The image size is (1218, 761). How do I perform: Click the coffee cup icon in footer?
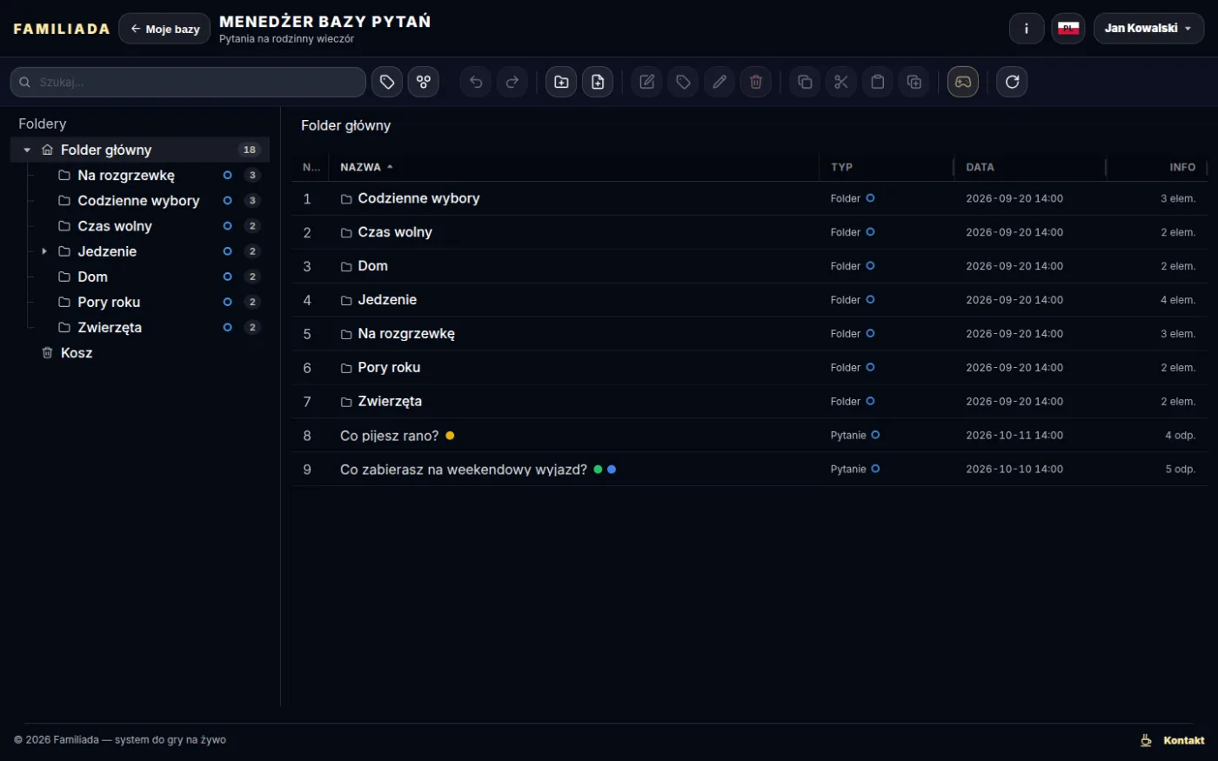click(1147, 740)
